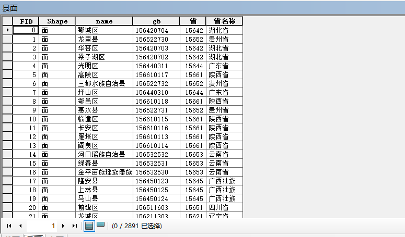The image size is (405, 237).
Task: Click the name cell 光明区
Action: coord(104,66)
